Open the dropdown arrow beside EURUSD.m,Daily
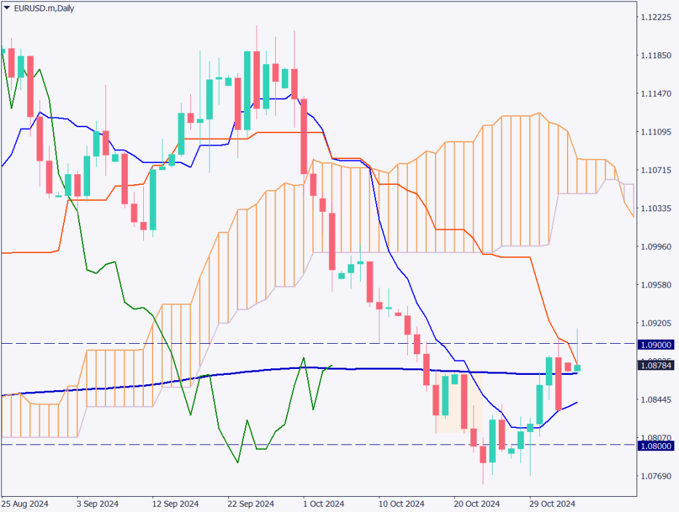The width and height of the screenshot is (679, 512). tap(7, 7)
